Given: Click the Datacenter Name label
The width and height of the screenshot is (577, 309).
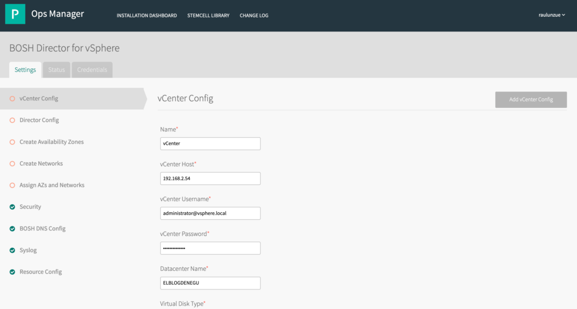Looking at the screenshot, I should point(184,269).
